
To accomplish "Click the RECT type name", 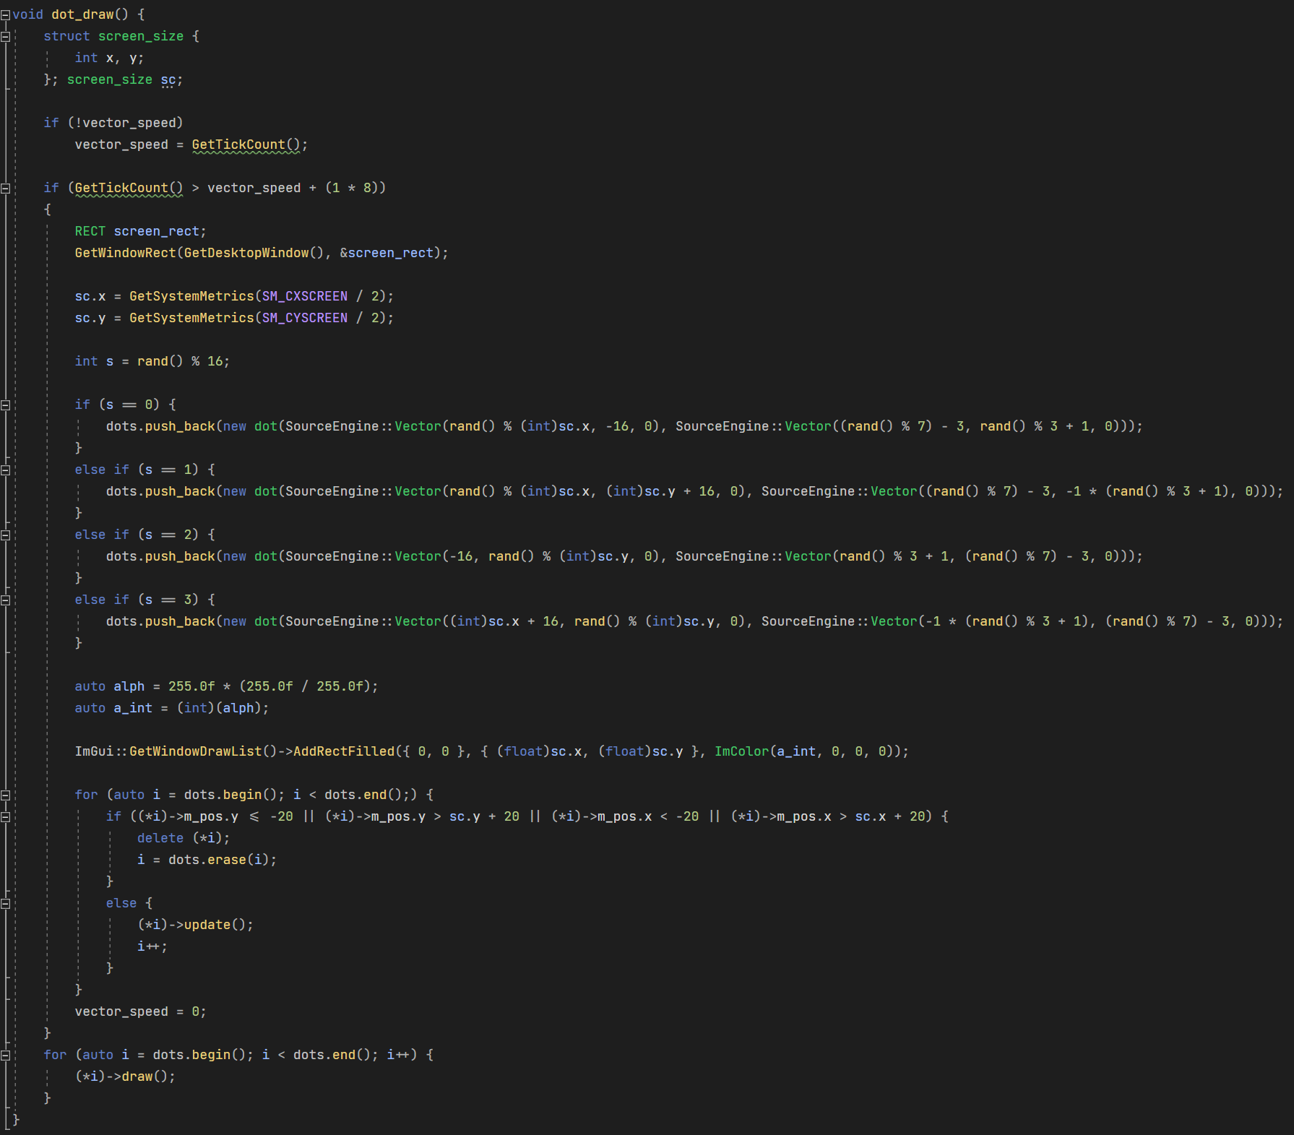I will [x=90, y=231].
